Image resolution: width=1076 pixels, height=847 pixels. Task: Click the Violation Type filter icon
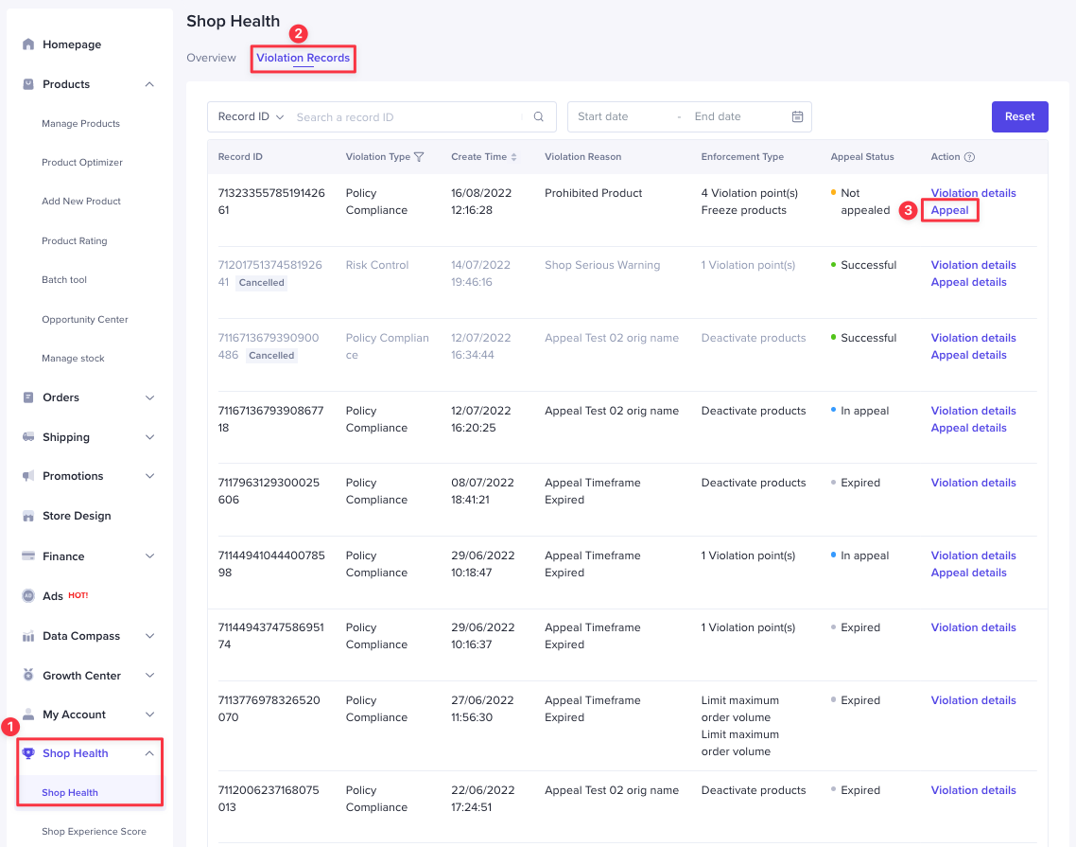pos(419,157)
